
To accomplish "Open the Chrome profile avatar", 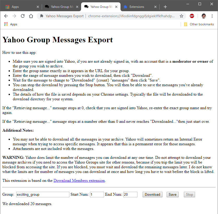I will pos(204,16).
